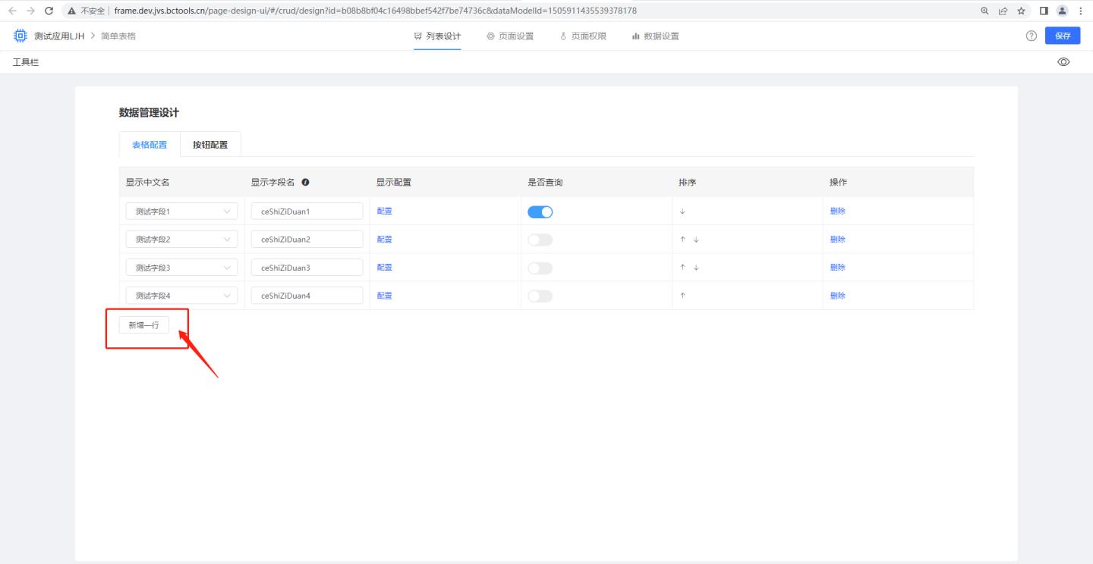Click the info icon beside 显示字段名
Screen dimensions: 1093x564
coord(305,183)
